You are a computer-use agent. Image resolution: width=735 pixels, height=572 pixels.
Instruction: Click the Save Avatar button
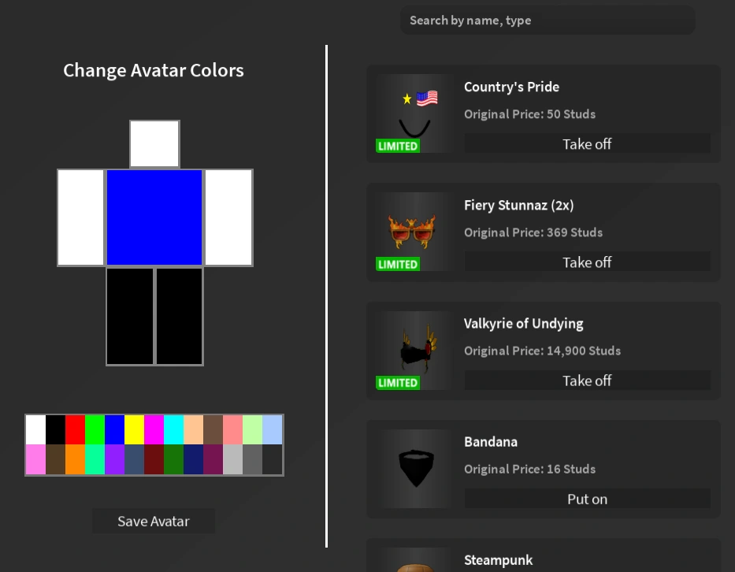(x=154, y=521)
